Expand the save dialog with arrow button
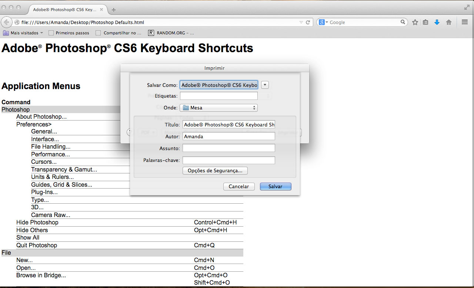 pos(265,85)
